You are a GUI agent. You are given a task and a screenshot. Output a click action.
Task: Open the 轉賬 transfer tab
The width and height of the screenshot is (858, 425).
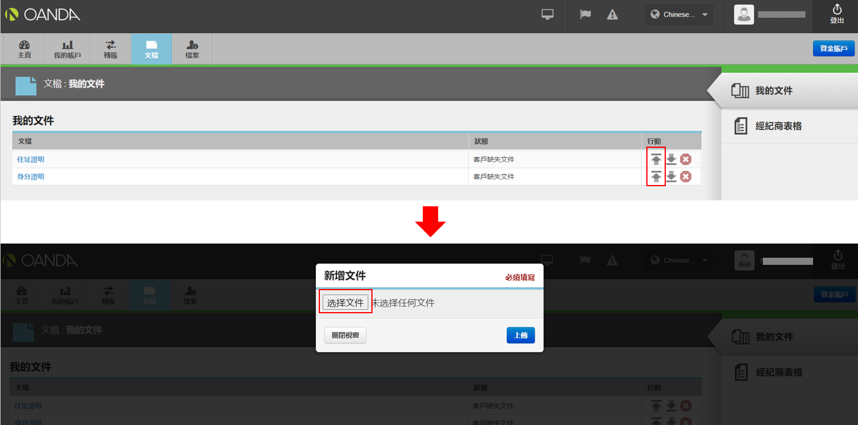coord(111,49)
